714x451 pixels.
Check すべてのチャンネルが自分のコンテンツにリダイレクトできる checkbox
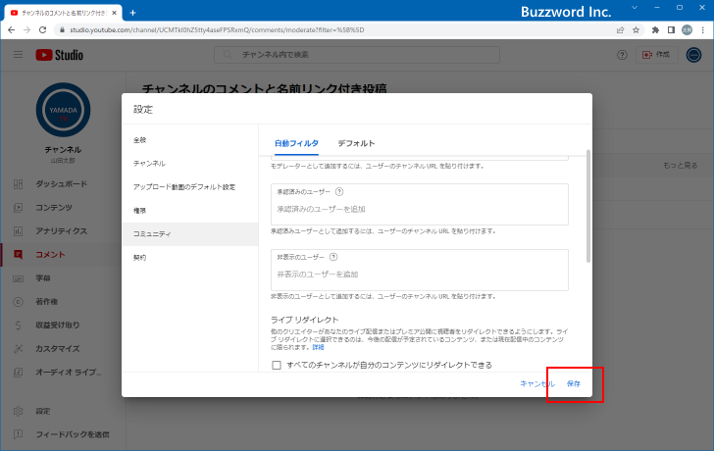click(277, 365)
